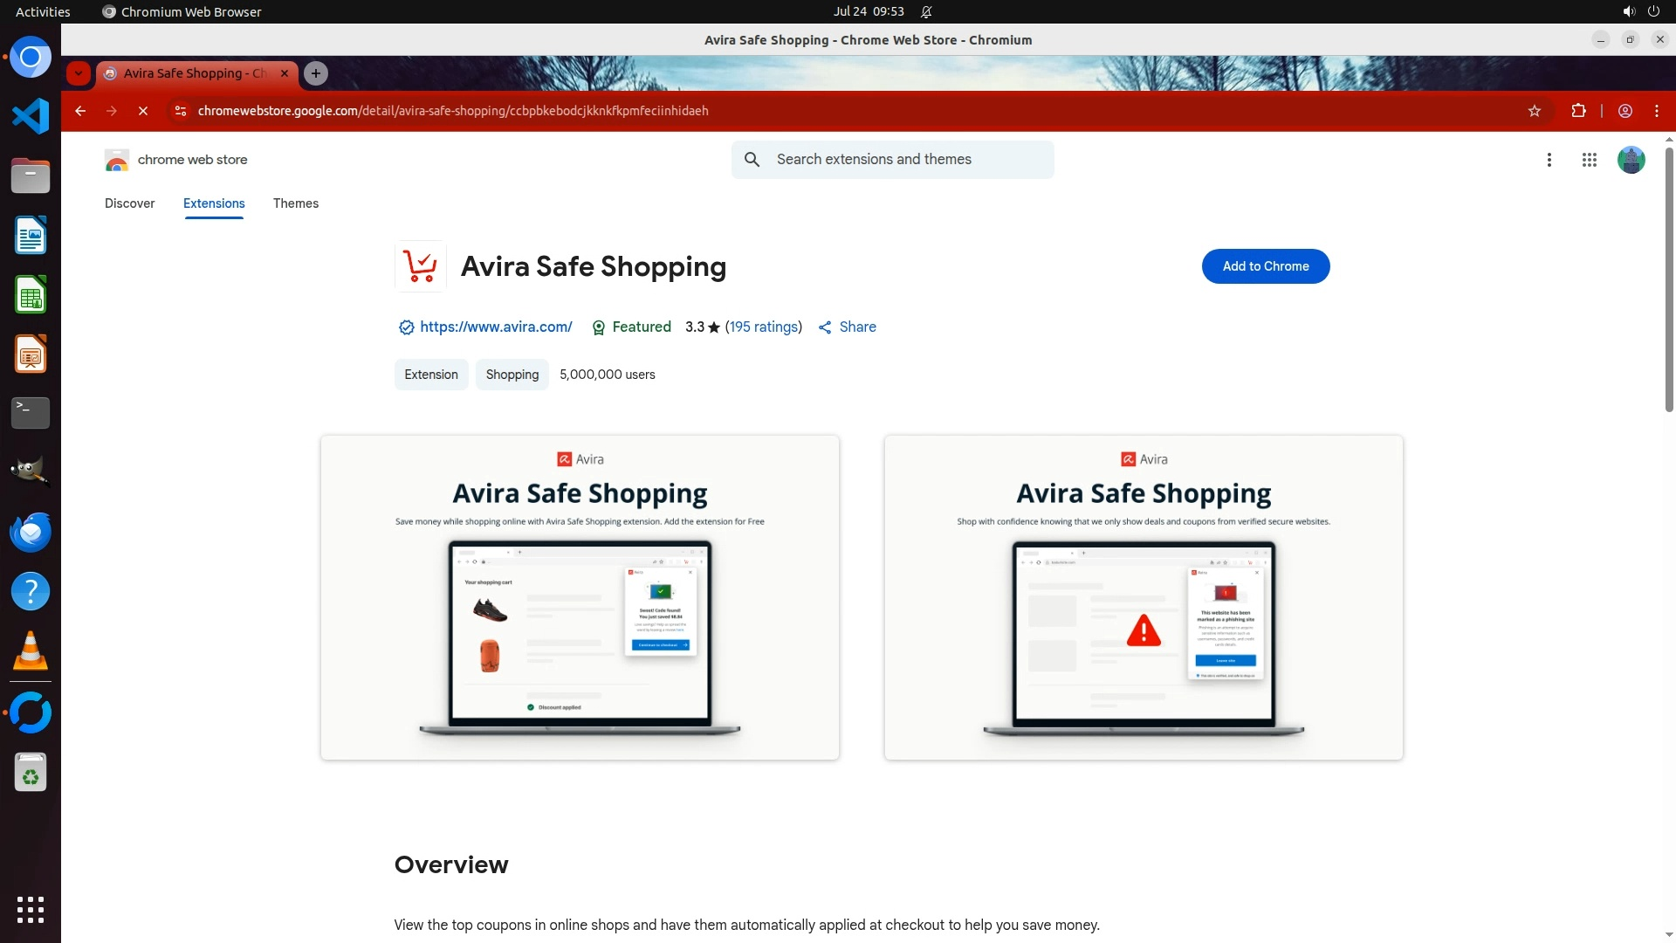The width and height of the screenshot is (1676, 943).
Task: Switch to the Themes tab
Action: (296, 203)
